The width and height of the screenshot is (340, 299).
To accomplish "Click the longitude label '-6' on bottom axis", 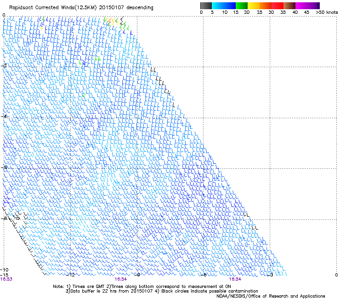I will (x=204, y=275).
